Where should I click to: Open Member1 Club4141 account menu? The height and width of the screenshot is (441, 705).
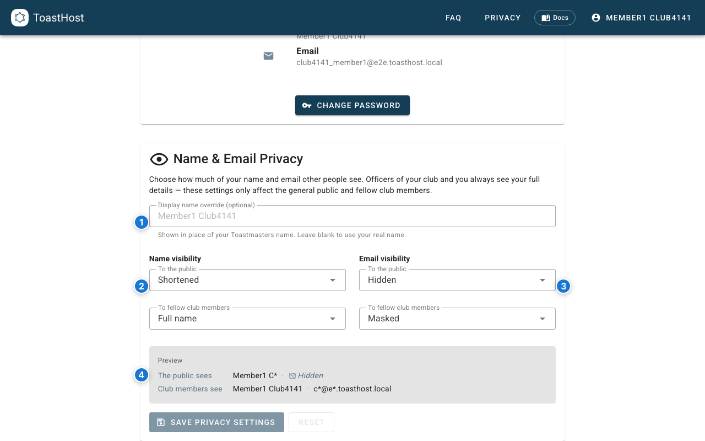pos(641,18)
